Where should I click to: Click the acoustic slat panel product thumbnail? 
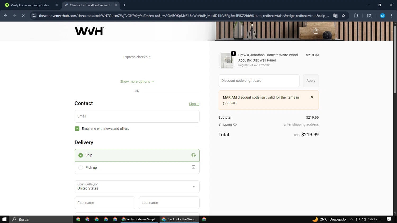coord(227,60)
